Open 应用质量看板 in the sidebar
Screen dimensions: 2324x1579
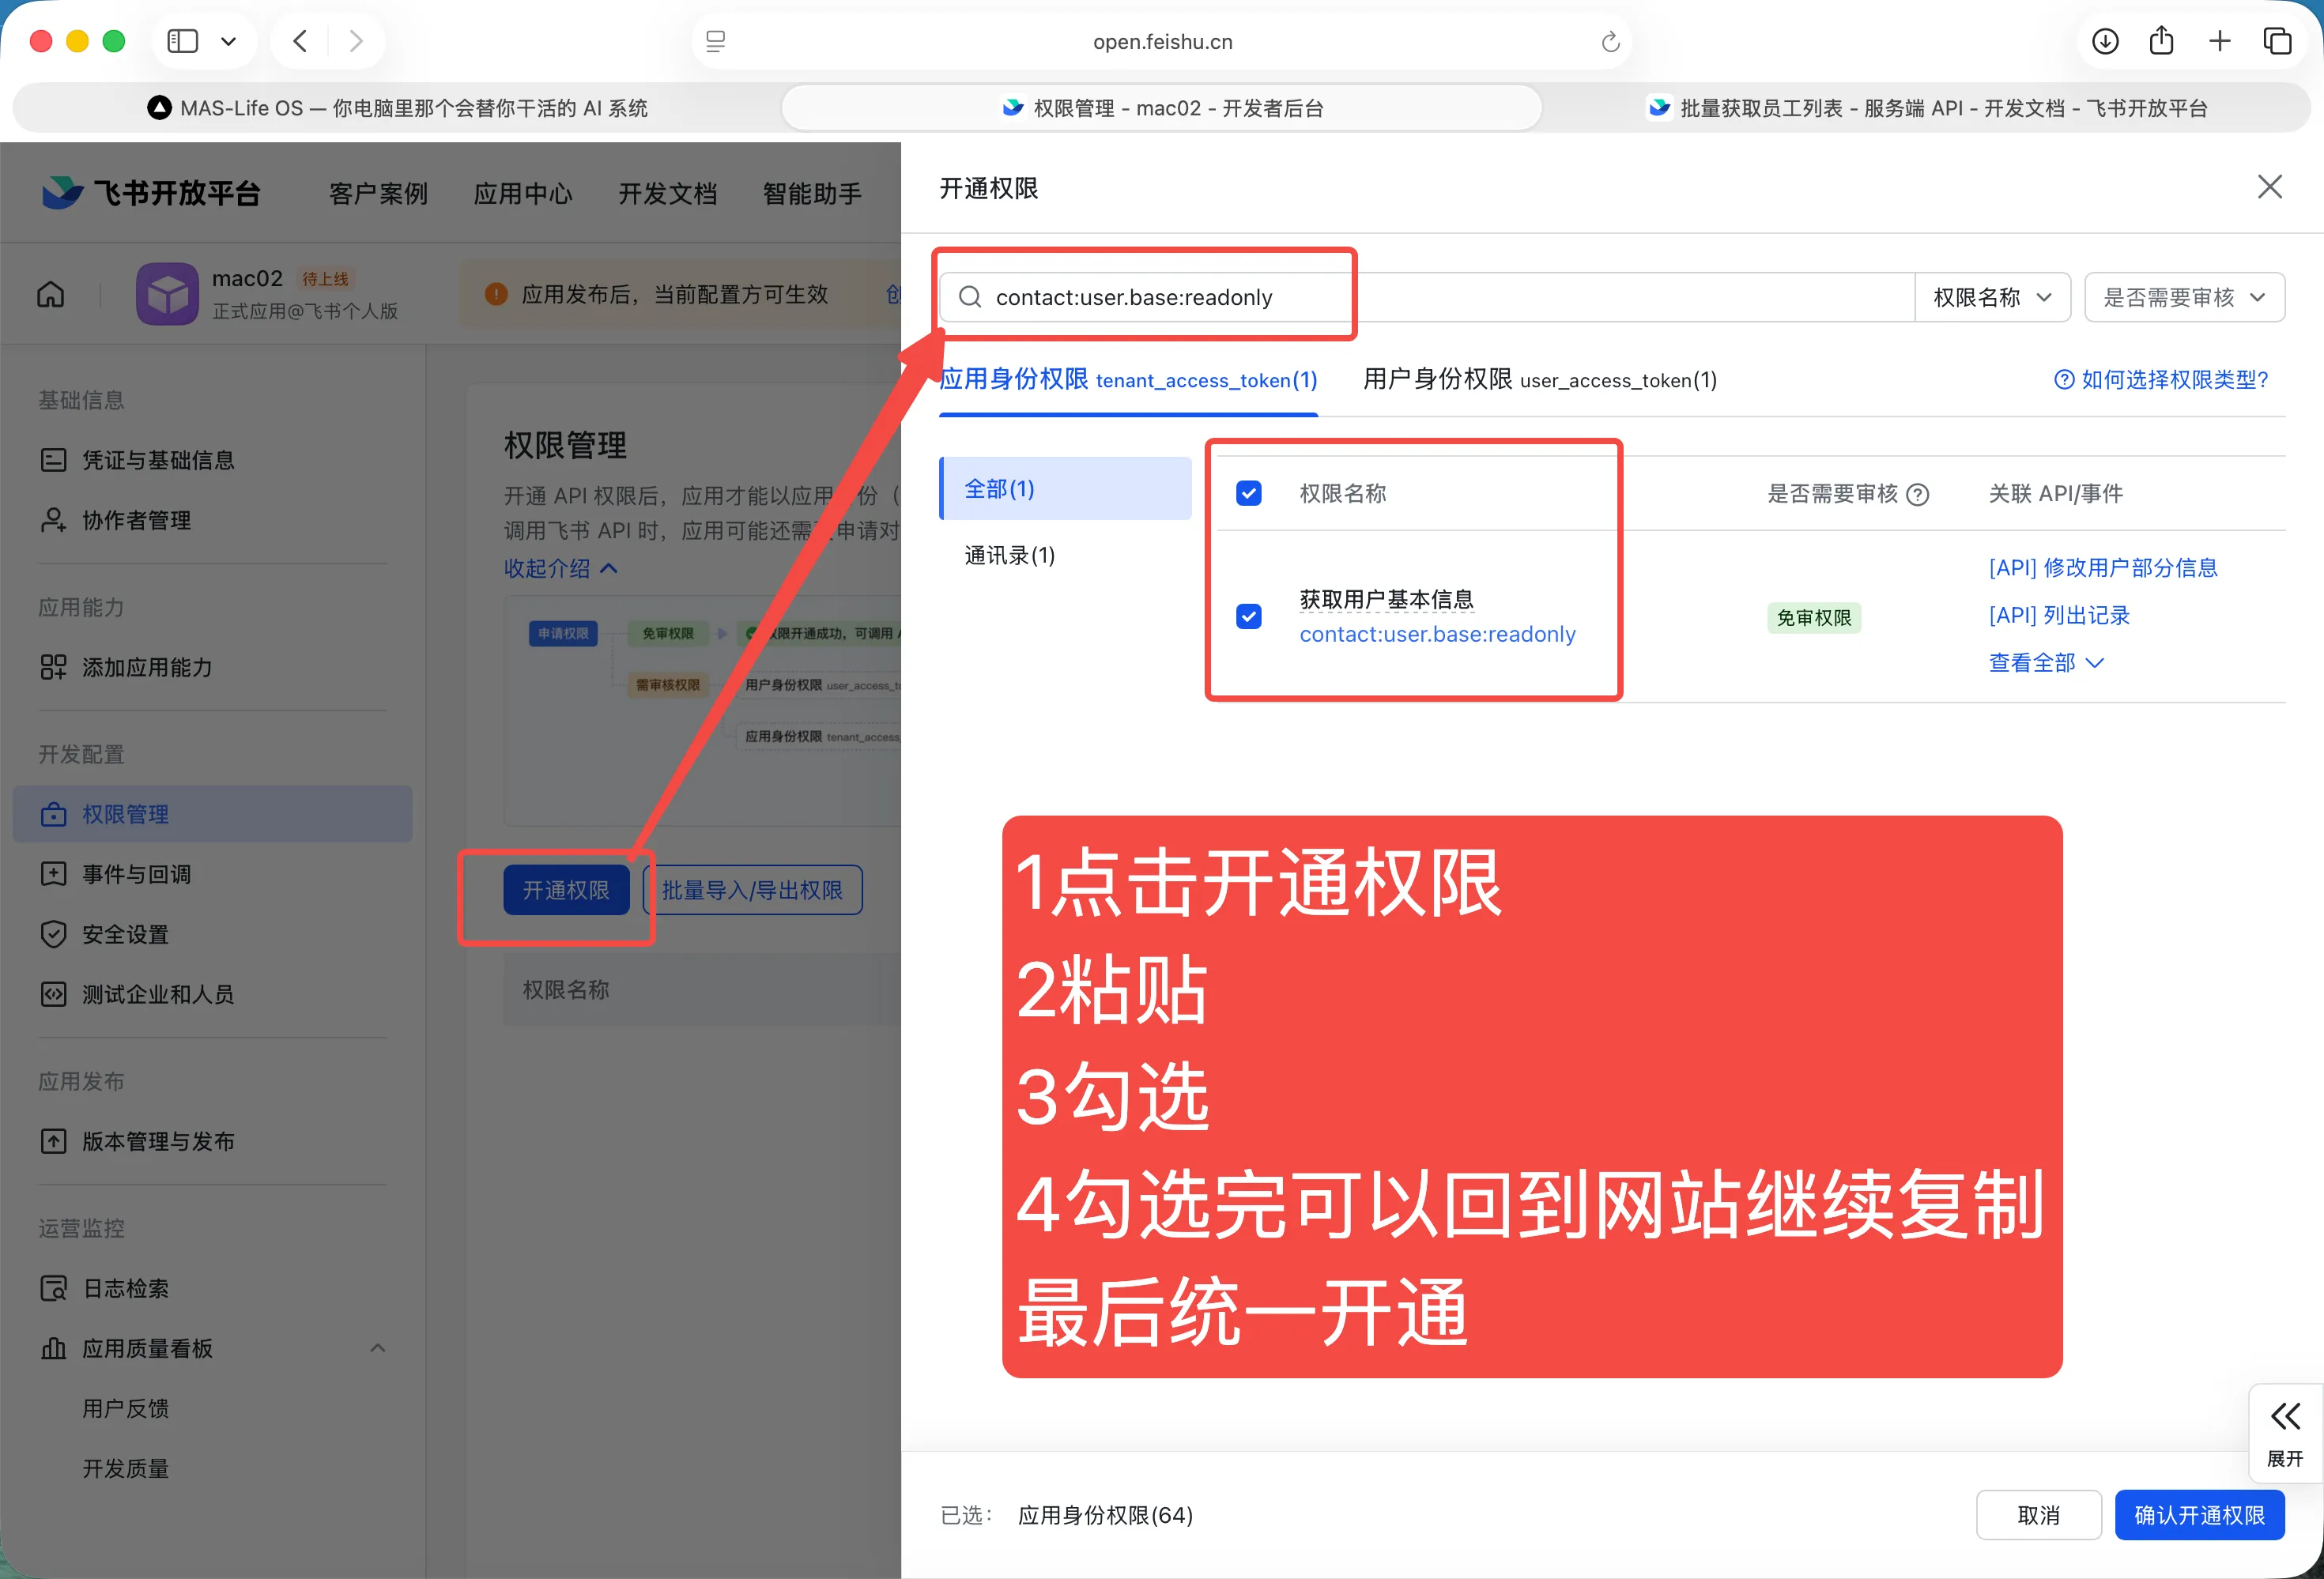tap(212, 1348)
